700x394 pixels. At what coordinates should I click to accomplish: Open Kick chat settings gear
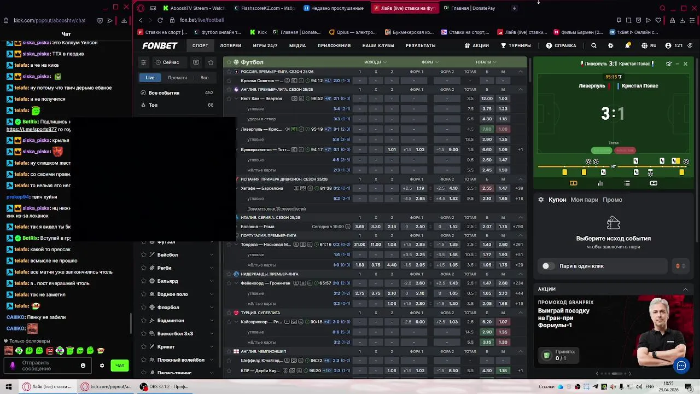[102, 366]
